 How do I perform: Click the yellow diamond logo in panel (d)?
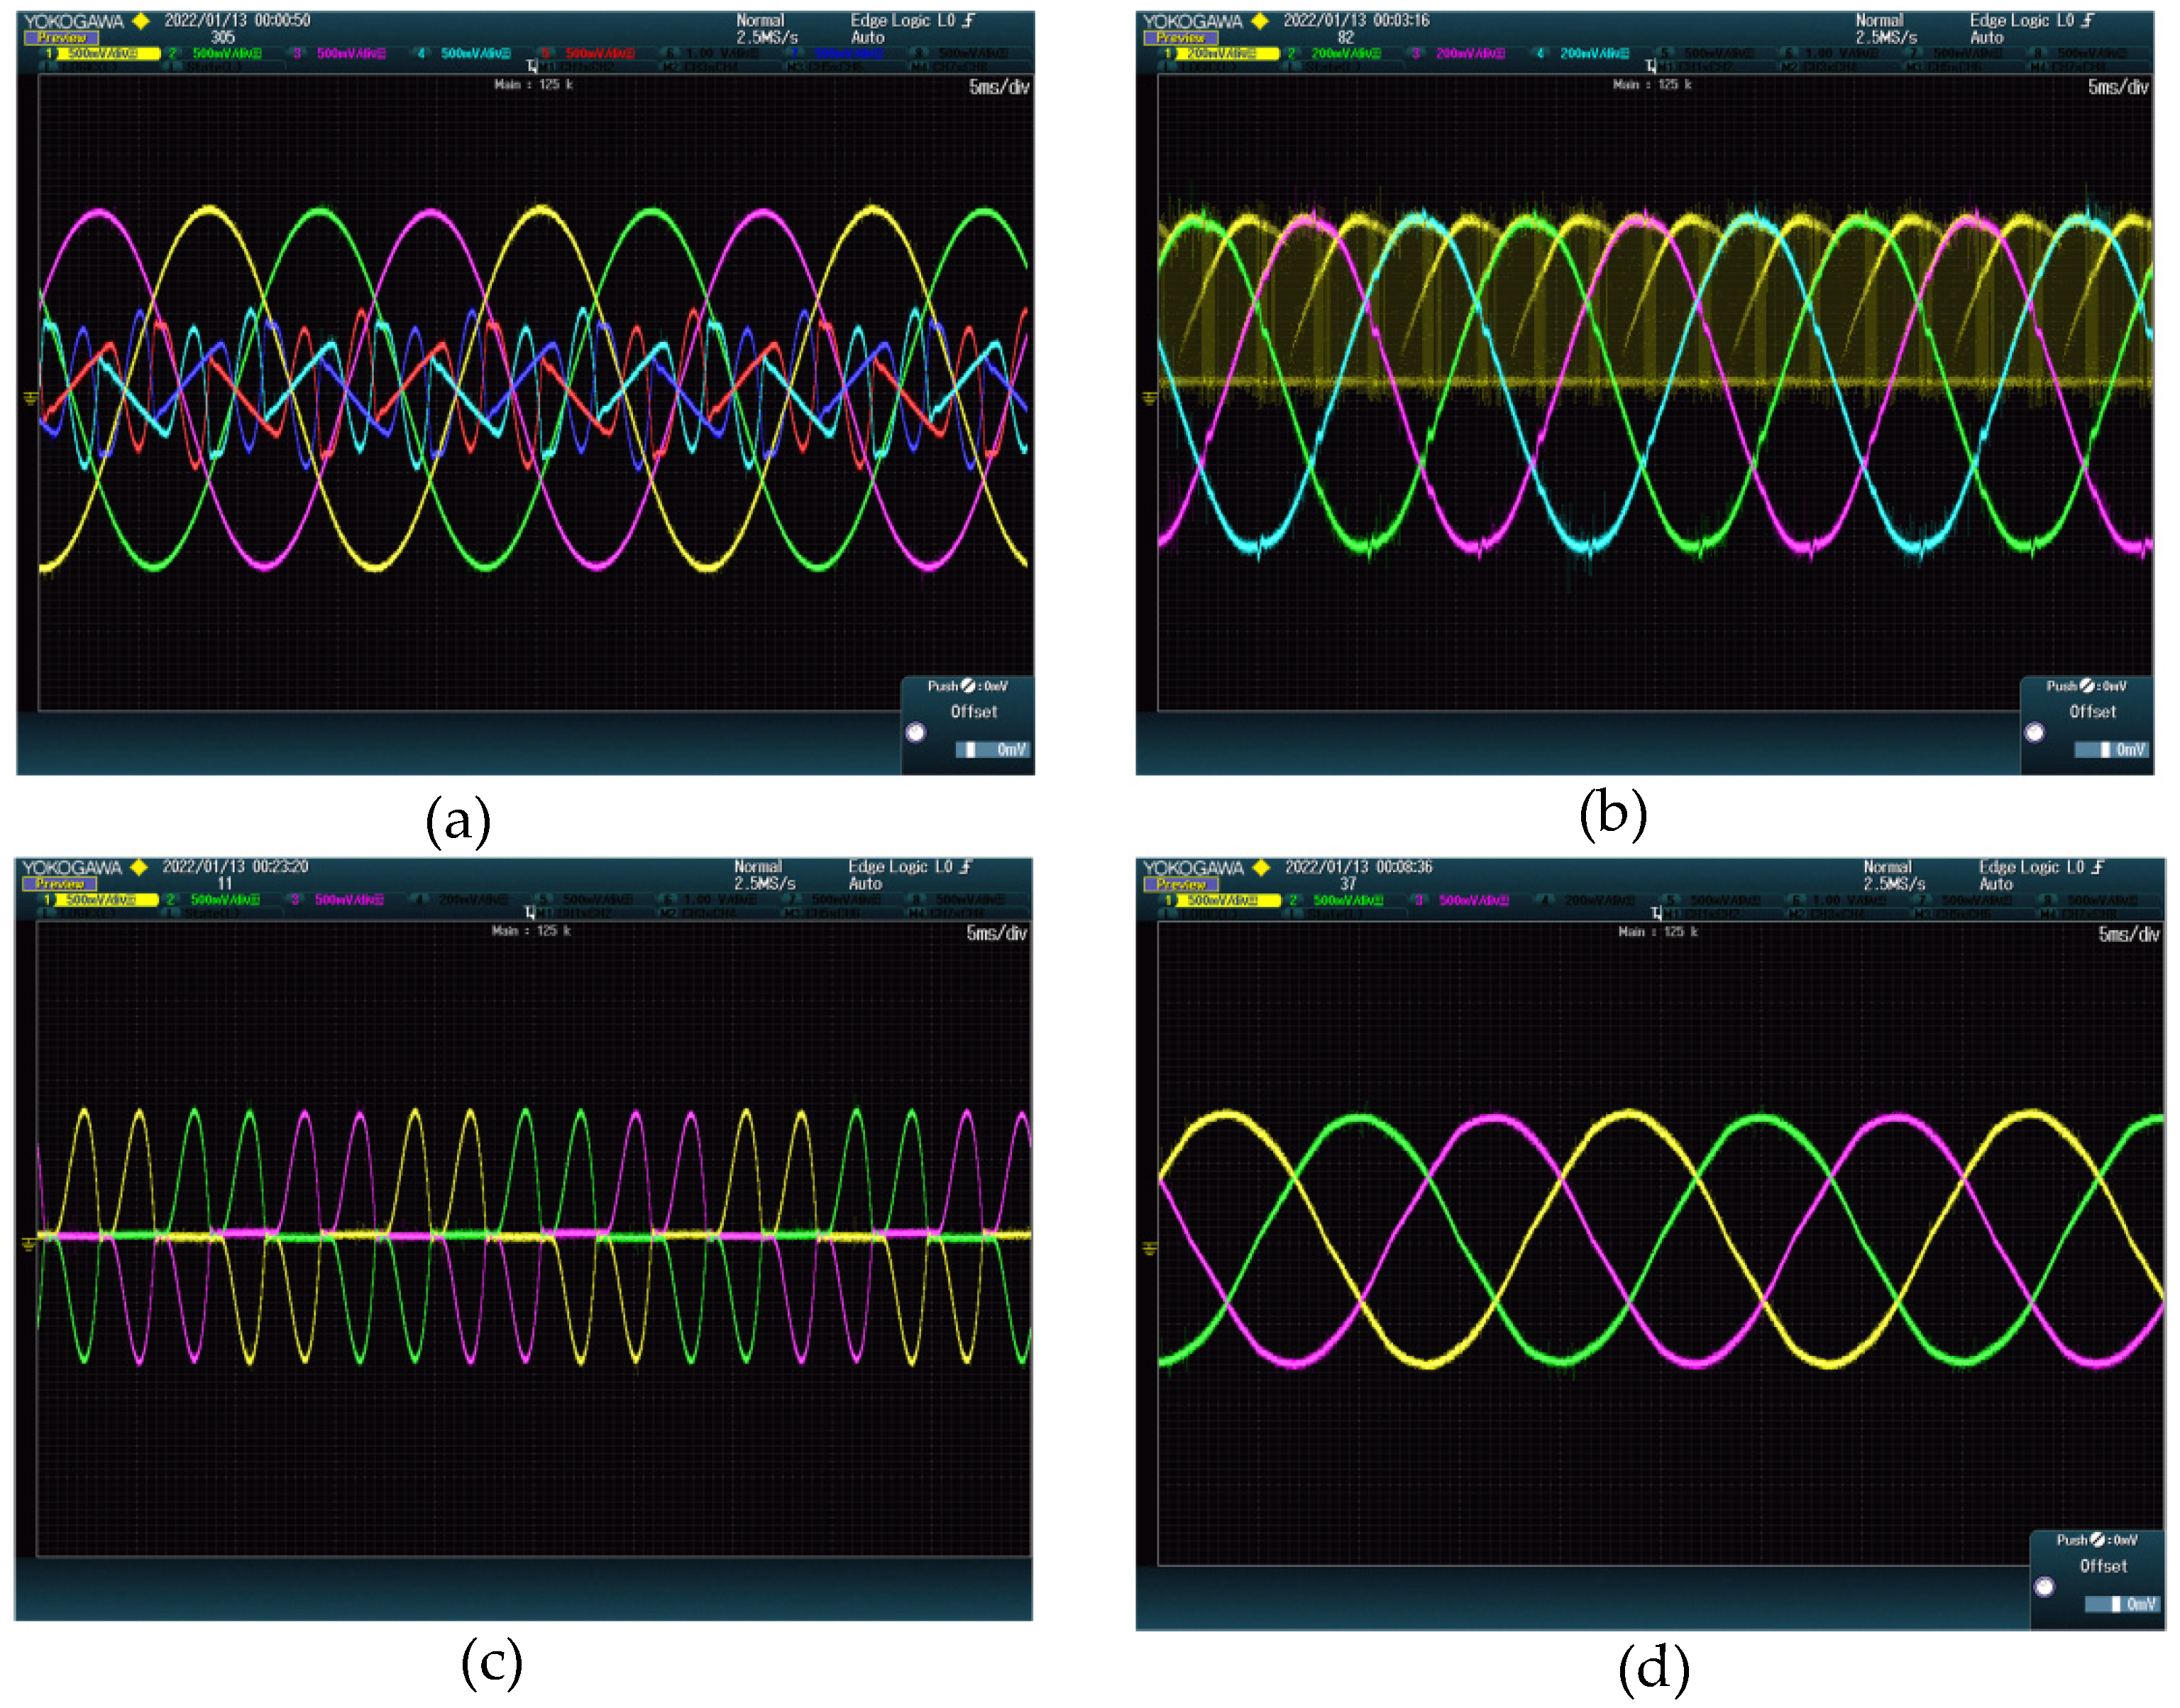click(1261, 867)
